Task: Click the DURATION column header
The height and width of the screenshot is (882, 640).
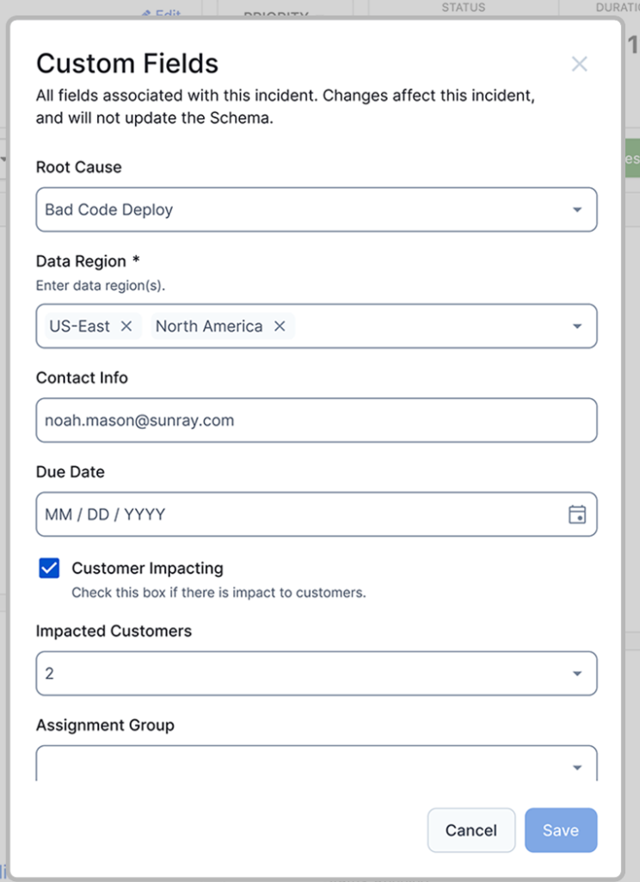Action: pyautogui.click(x=616, y=8)
